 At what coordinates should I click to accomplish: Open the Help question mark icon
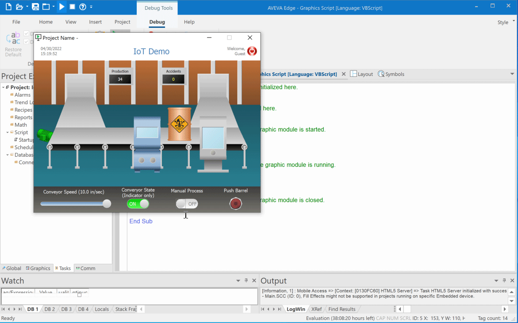tap(82, 7)
